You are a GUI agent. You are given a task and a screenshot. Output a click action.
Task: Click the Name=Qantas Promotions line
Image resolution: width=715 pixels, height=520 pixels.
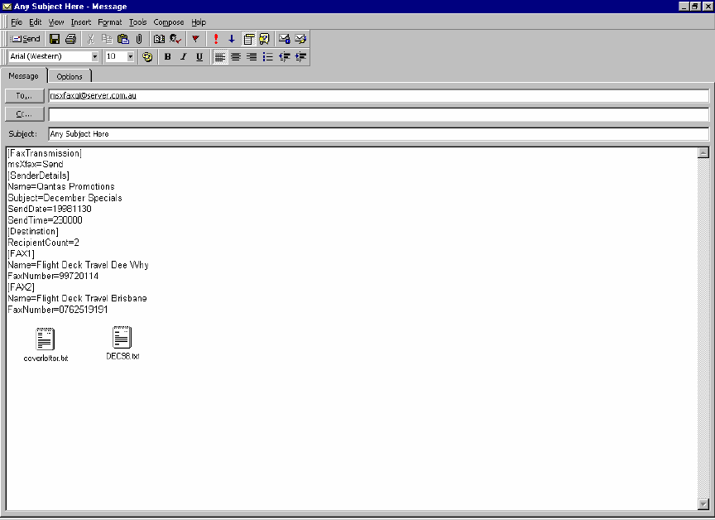[x=61, y=186]
